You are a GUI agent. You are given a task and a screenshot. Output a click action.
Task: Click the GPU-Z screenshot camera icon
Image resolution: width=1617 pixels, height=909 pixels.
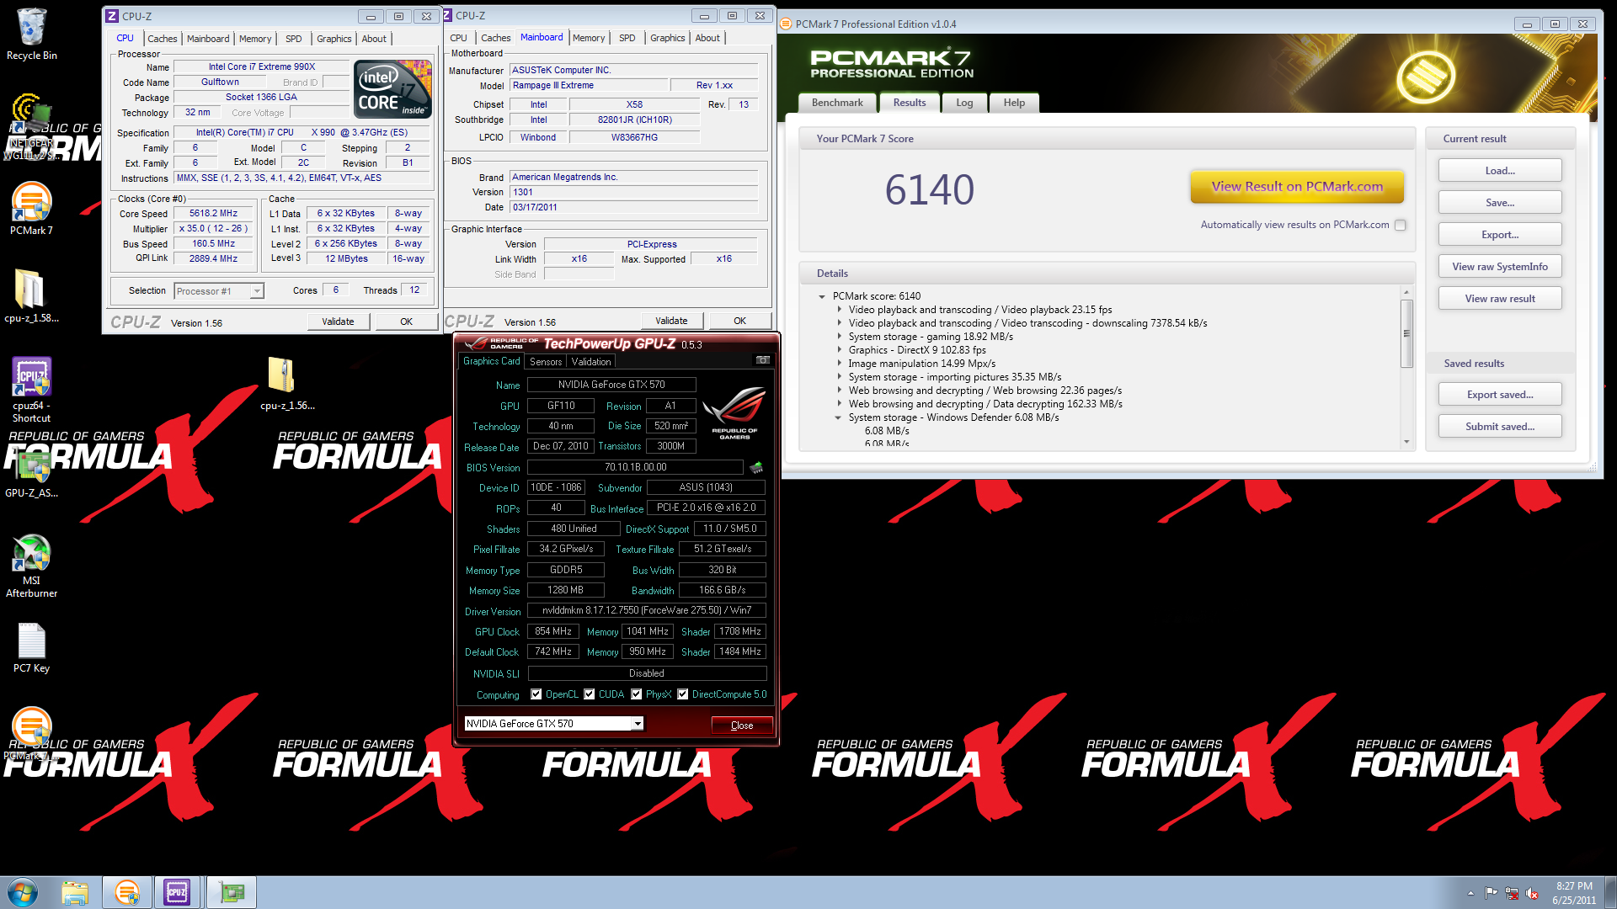[x=763, y=360]
